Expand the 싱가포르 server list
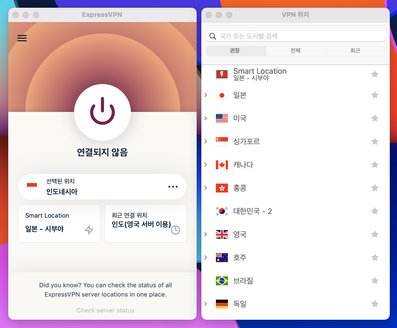397x328 pixels. point(206,141)
